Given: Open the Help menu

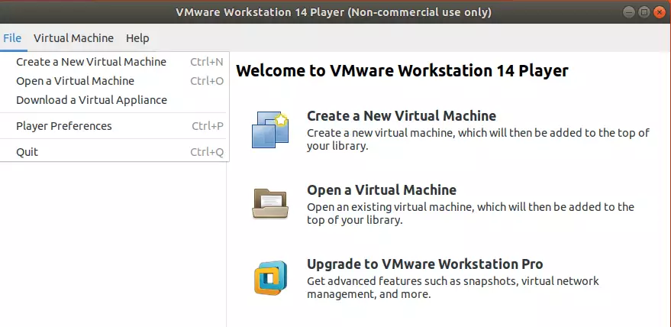Looking at the screenshot, I should click(137, 38).
